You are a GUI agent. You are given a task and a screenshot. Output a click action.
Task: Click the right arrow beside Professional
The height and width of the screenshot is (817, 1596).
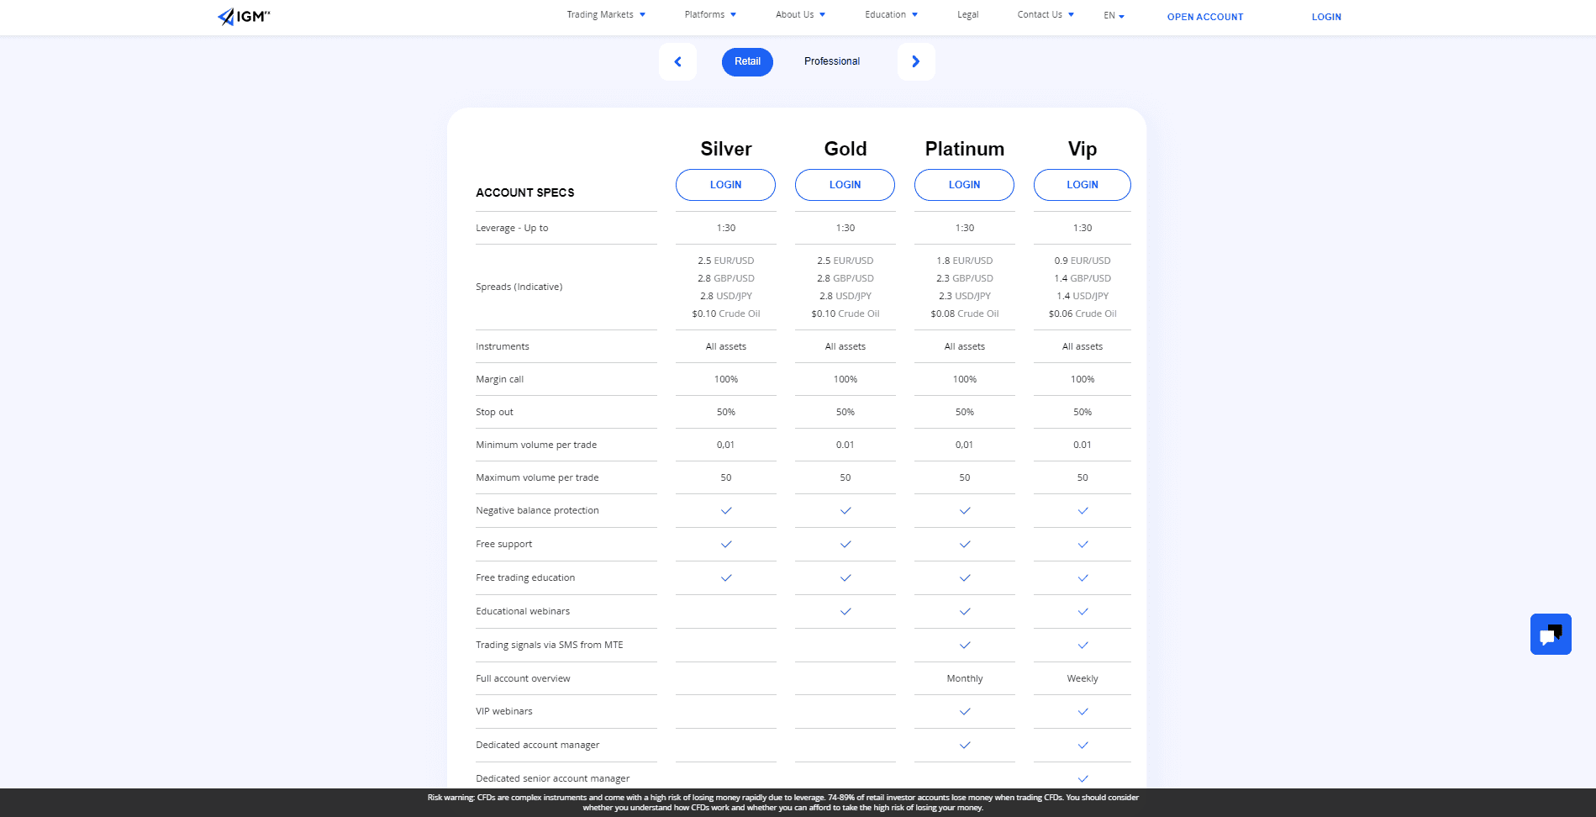(916, 61)
